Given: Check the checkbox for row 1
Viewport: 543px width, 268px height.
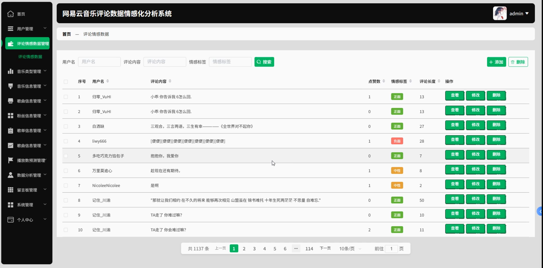Looking at the screenshot, I should tap(66, 97).
